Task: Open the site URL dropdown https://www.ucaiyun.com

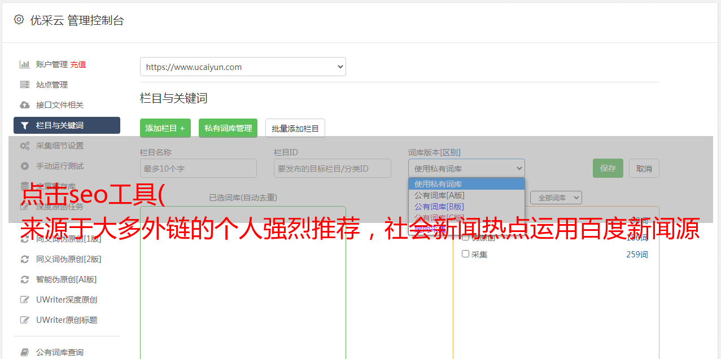Action: tap(243, 67)
